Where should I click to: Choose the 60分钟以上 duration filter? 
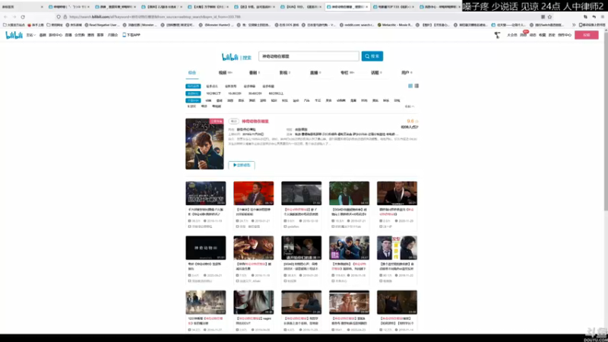pos(276,93)
